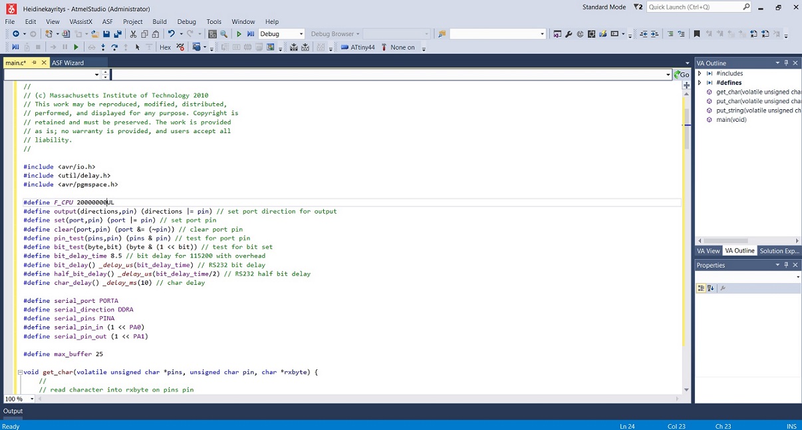Screen dimensions: 802x430
Task: Click the wrench Properties icon in top toolbar
Action: (x=569, y=34)
